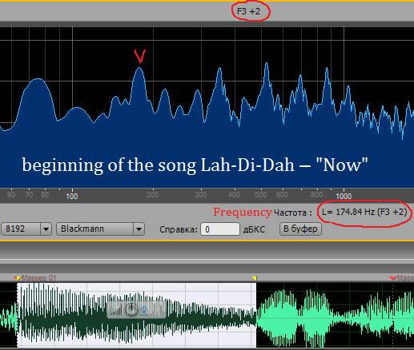
Task: Click the small volume ramp icon on overlay
Action: [116, 310]
